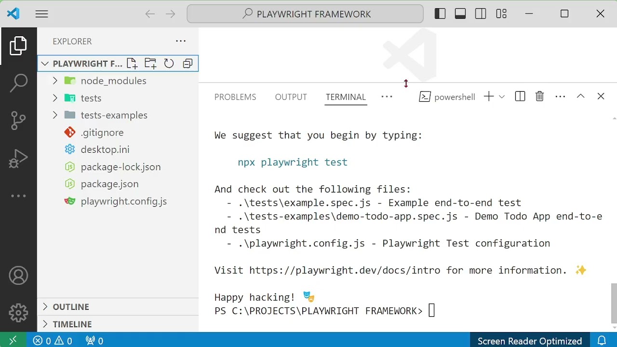Launch a new terminal with plus icon

(x=489, y=96)
